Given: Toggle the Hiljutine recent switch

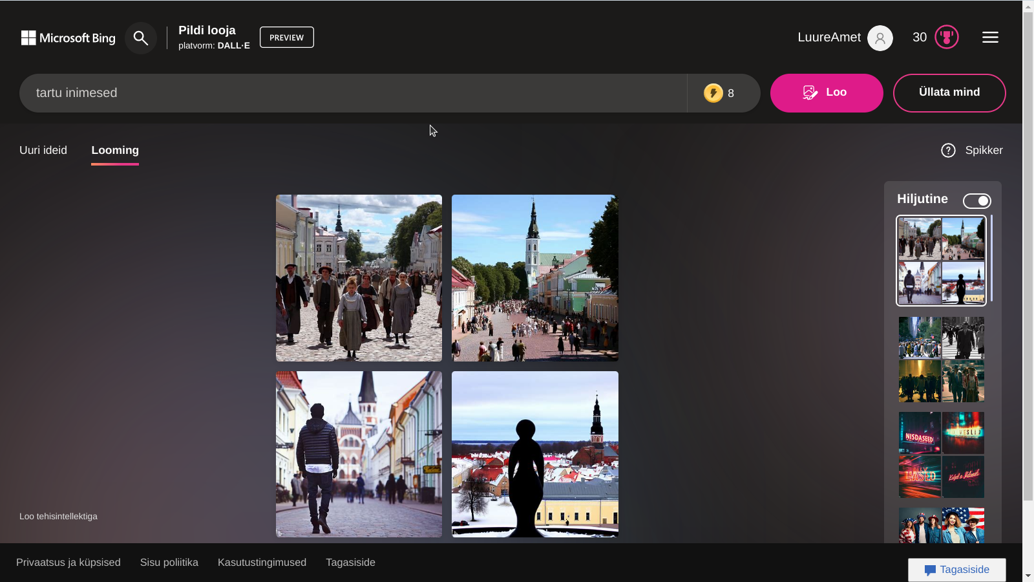Looking at the screenshot, I should pyautogui.click(x=976, y=201).
